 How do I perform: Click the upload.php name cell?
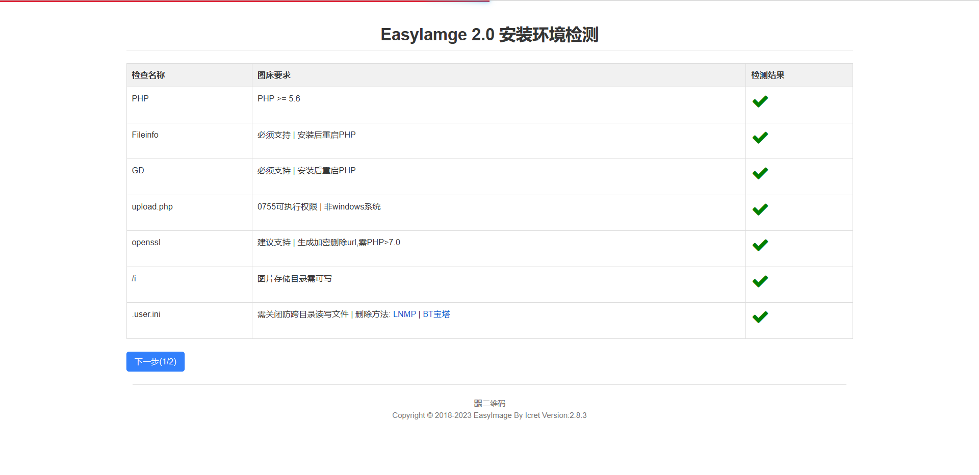click(x=152, y=207)
